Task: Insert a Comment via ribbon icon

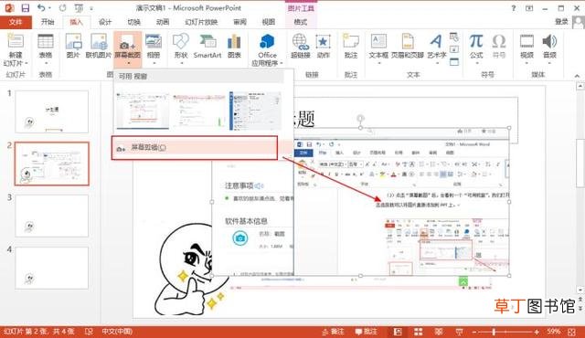Action: pyautogui.click(x=351, y=41)
